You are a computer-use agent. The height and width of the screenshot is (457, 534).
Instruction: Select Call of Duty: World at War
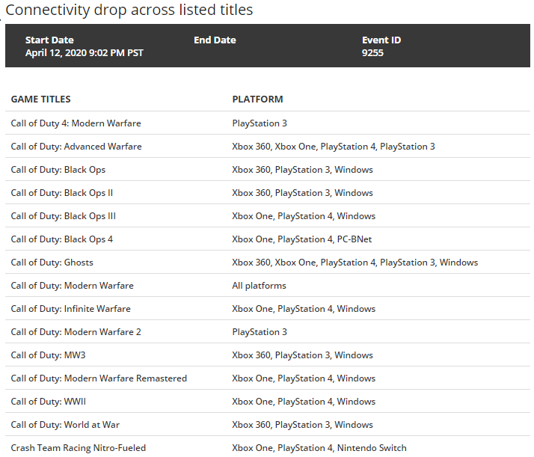(65, 425)
